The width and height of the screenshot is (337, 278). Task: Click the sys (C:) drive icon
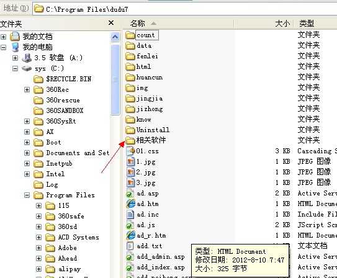tap(27, 68)
